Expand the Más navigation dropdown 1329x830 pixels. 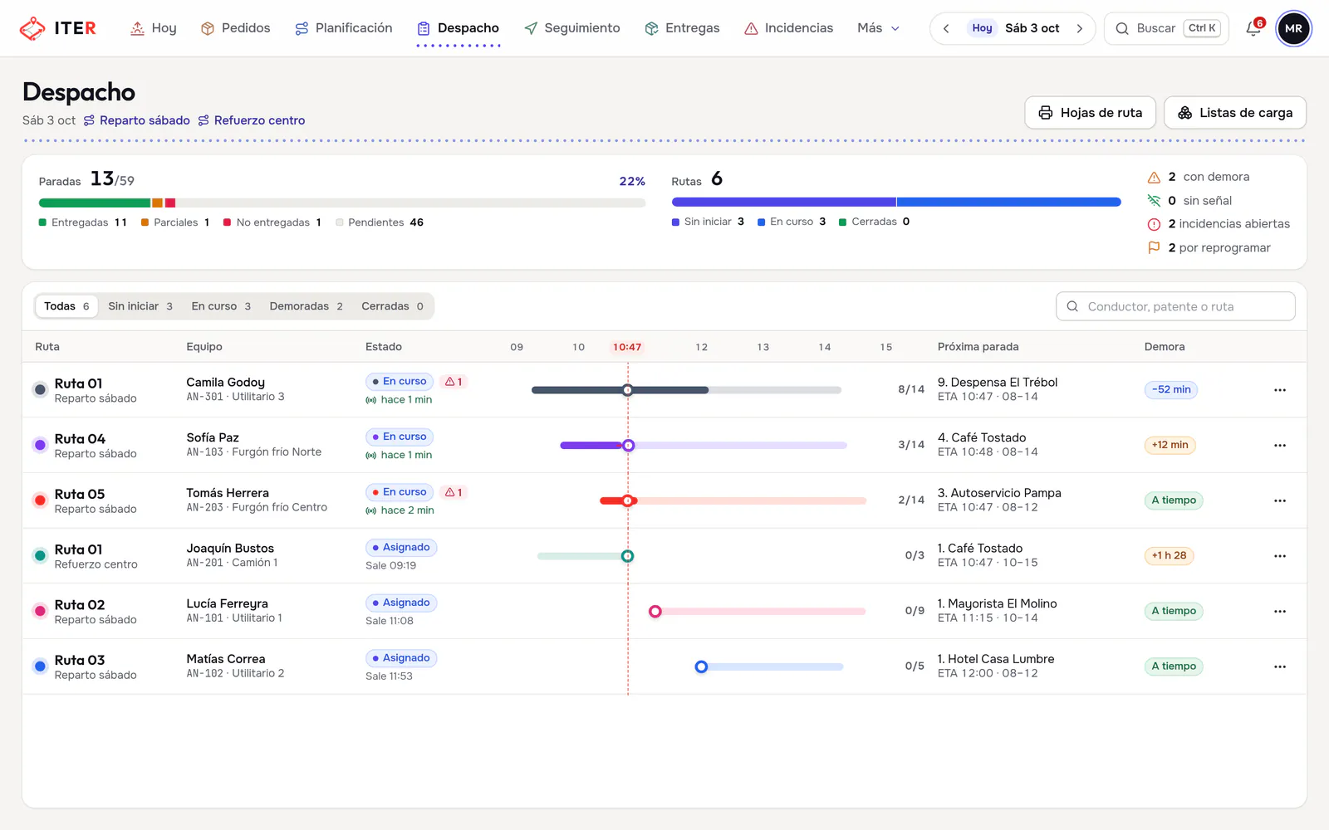click(879, 28)
